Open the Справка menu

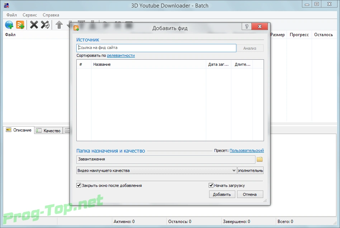point(51,15)
